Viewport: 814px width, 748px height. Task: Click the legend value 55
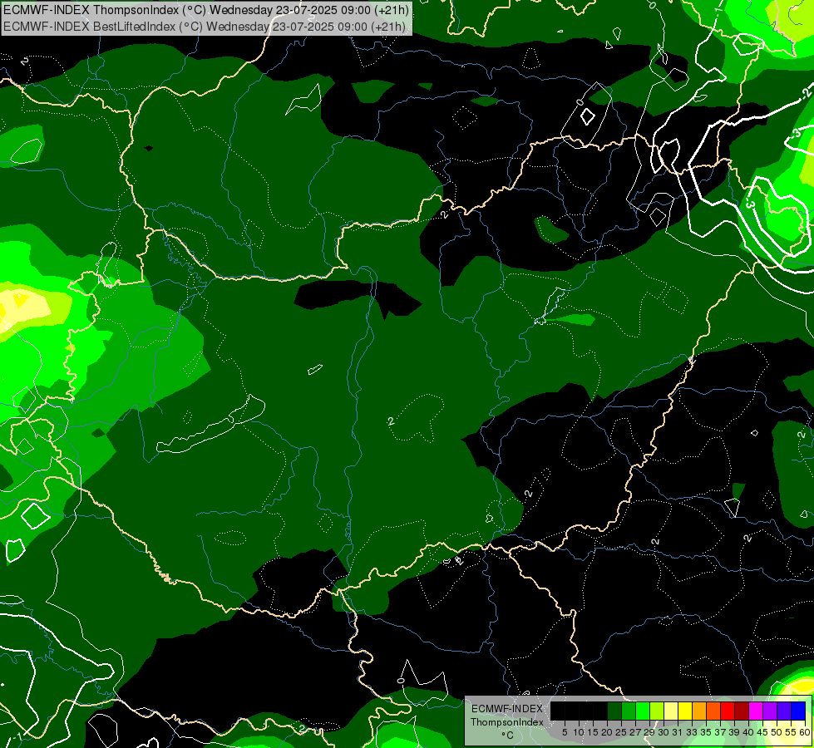pos(791,732)
